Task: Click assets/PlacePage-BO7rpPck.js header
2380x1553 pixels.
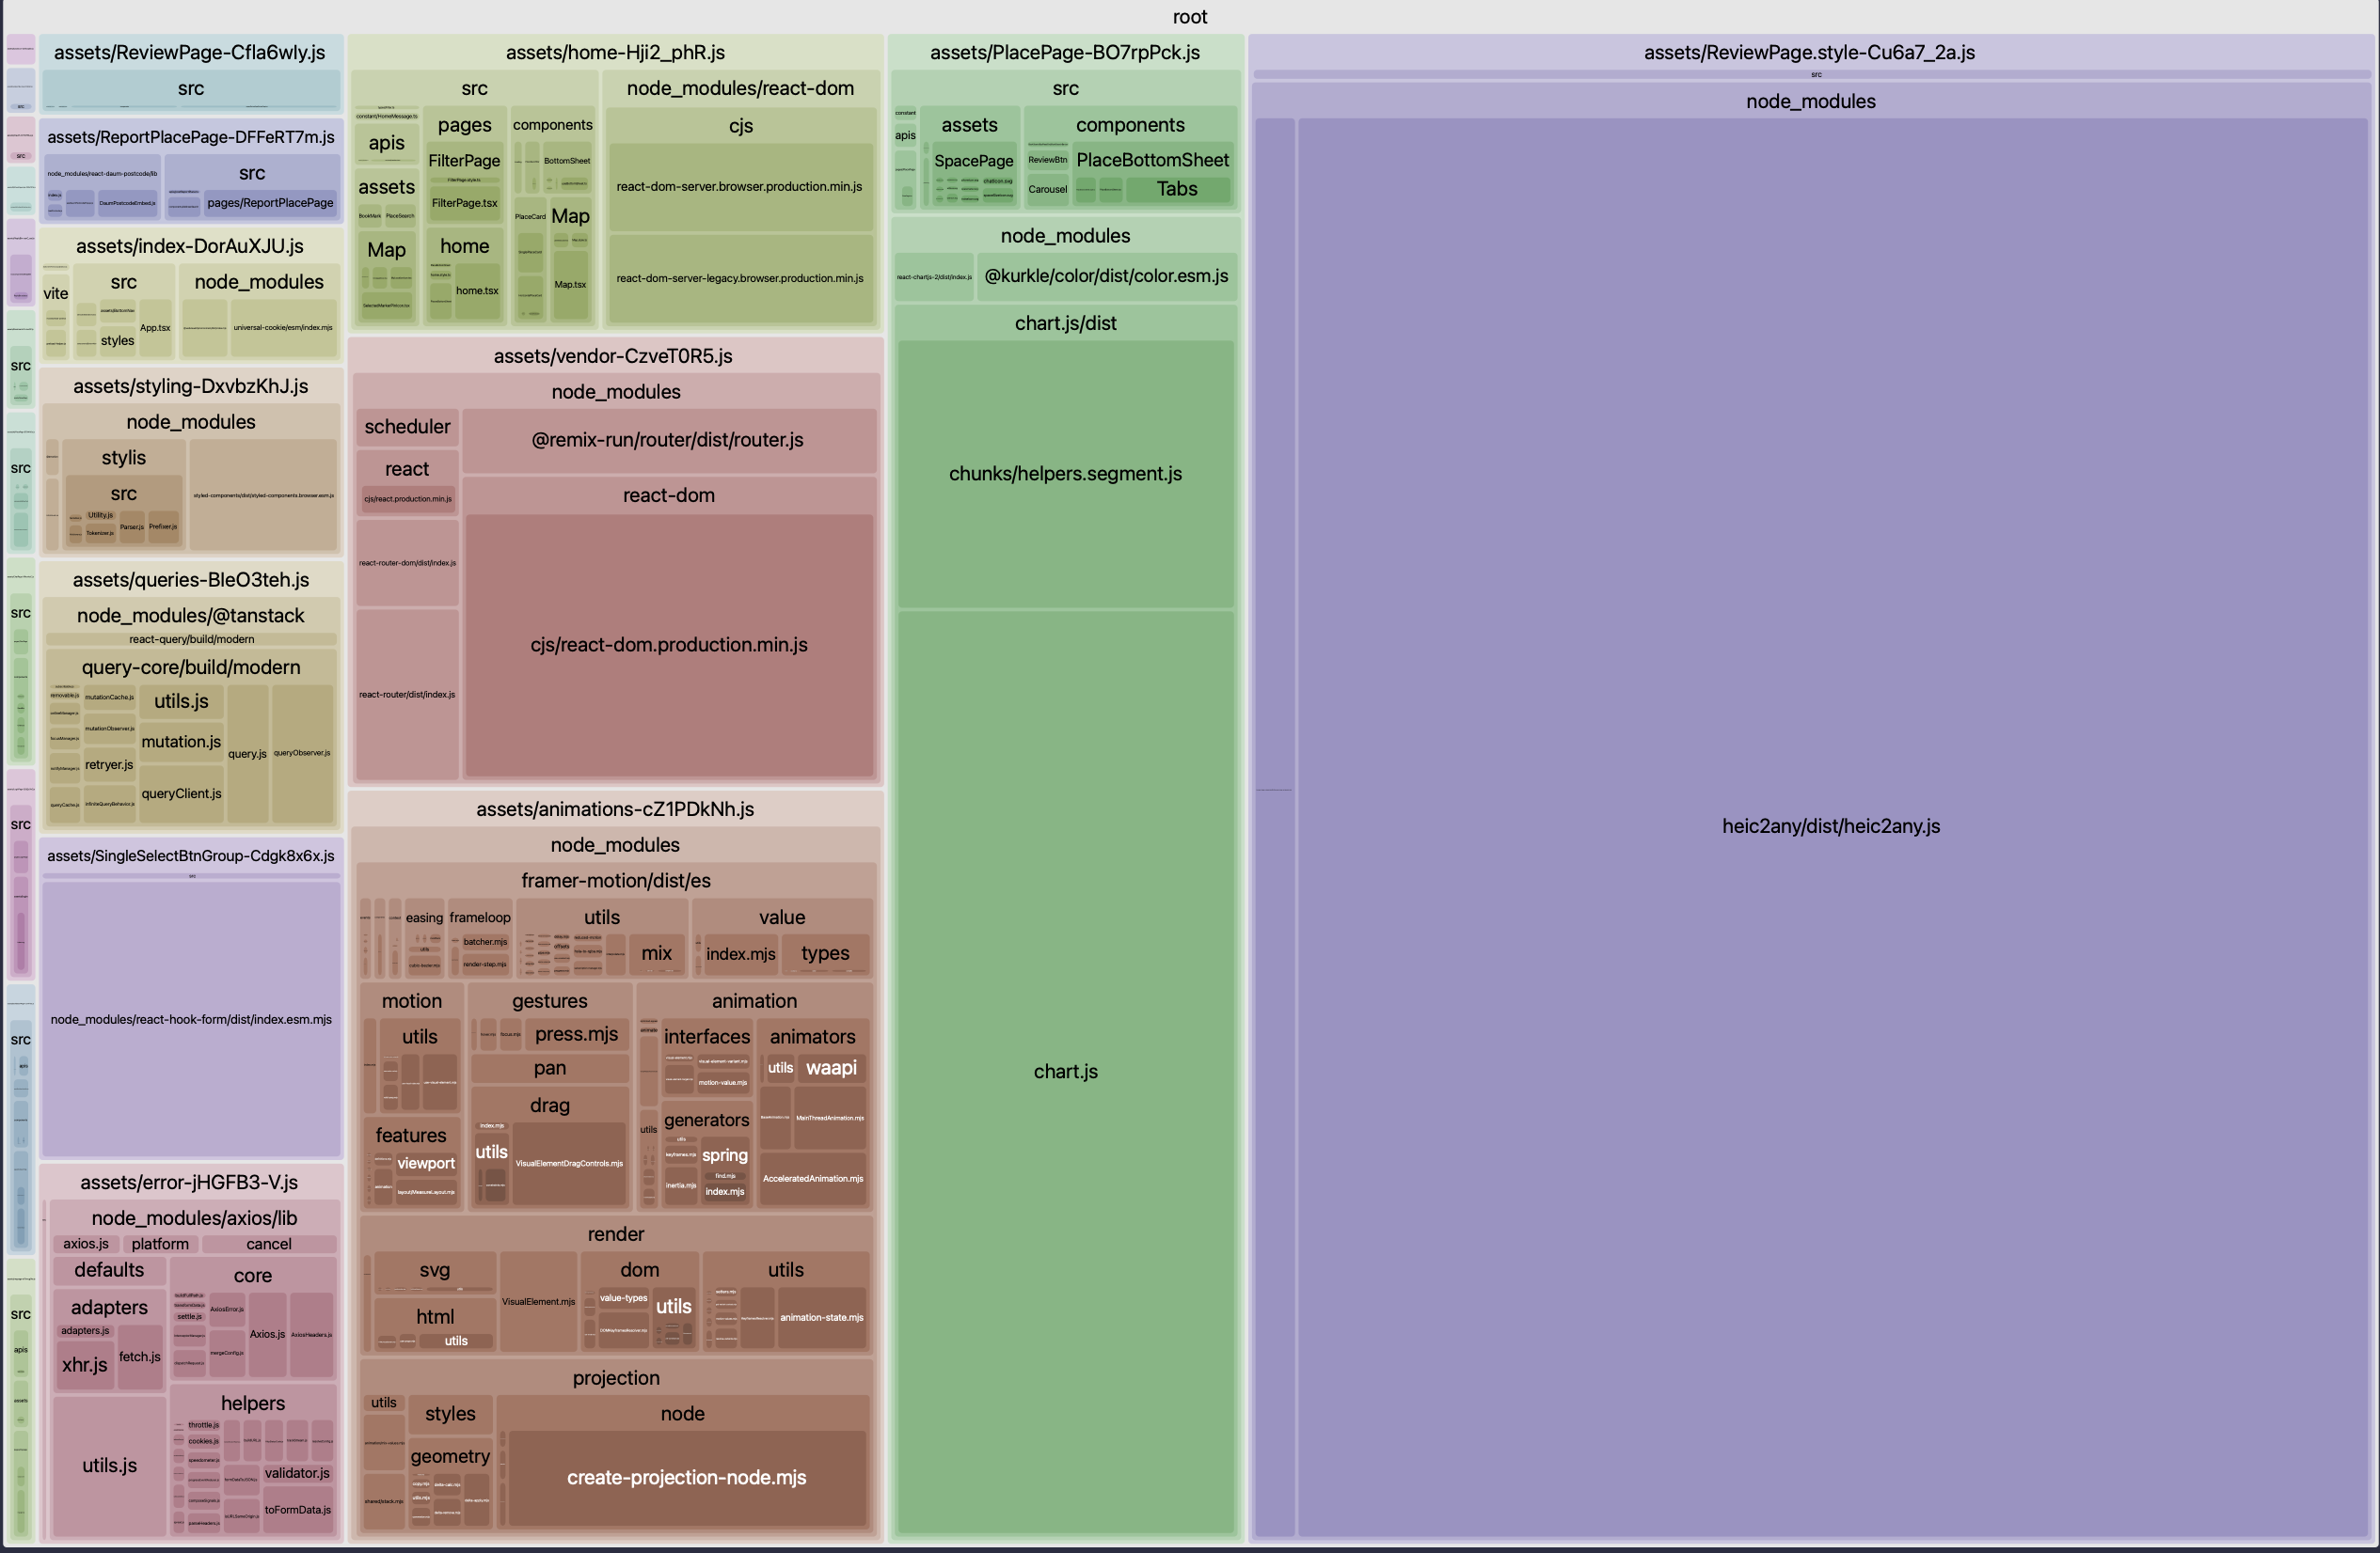Action: 1064,52
